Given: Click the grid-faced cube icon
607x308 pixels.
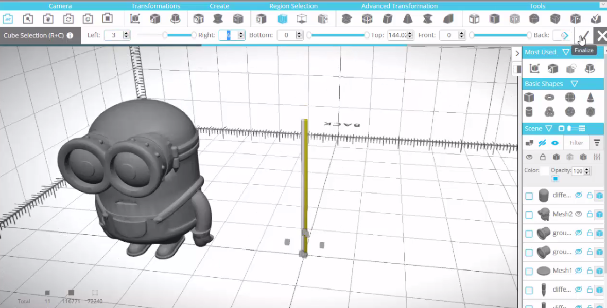Looking at the screenshot, I should click(x=367, y=18).
